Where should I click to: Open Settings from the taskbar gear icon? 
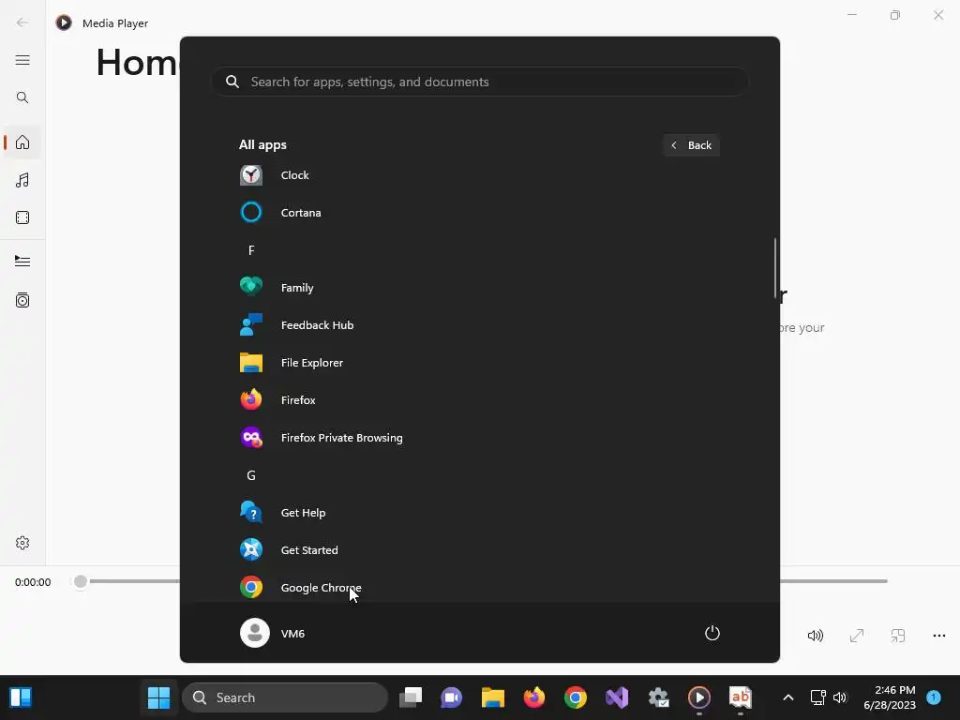pos(658,697)
